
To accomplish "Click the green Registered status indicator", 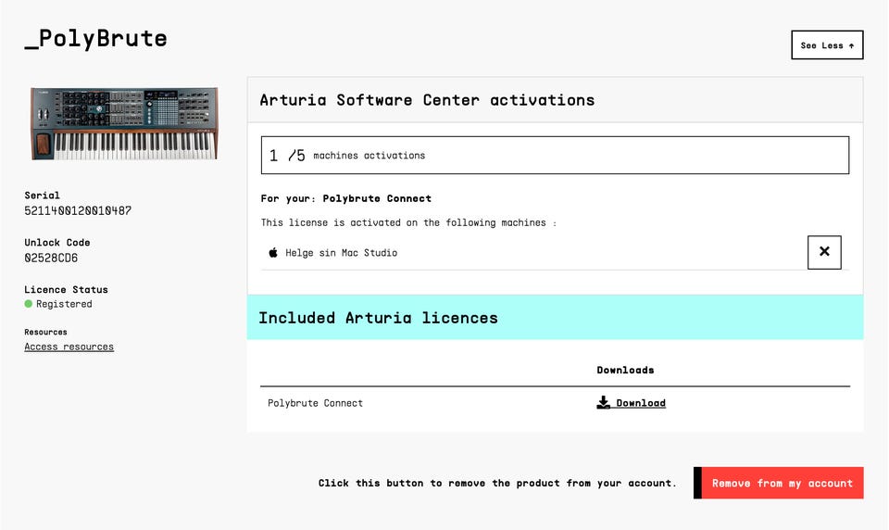I will coord(29,304).
